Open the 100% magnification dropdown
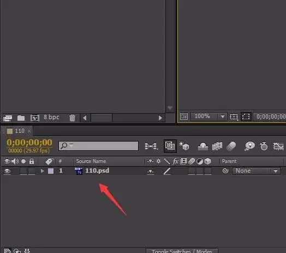 point(209,116)
